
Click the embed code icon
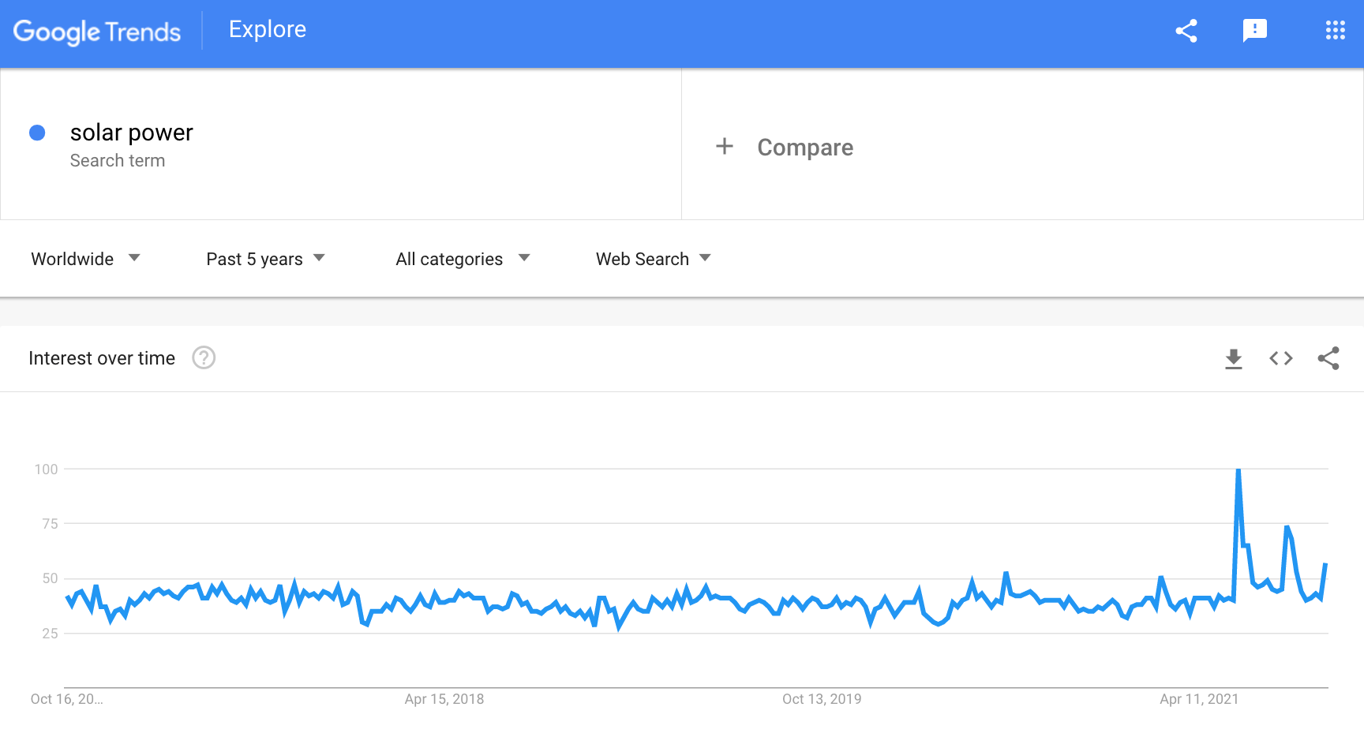[x=1280, y=358]
